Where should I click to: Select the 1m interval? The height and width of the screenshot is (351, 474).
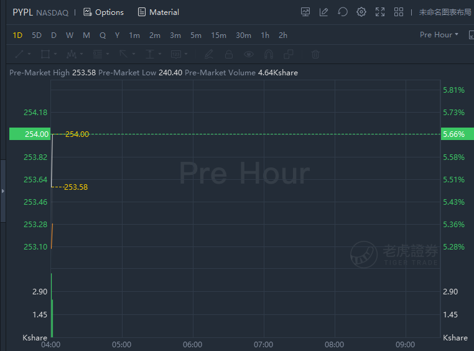(x=134, y=35)
